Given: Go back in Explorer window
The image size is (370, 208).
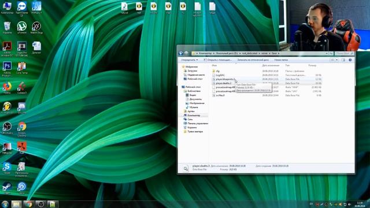Looking at the screenshot, I should coord(181,53).
